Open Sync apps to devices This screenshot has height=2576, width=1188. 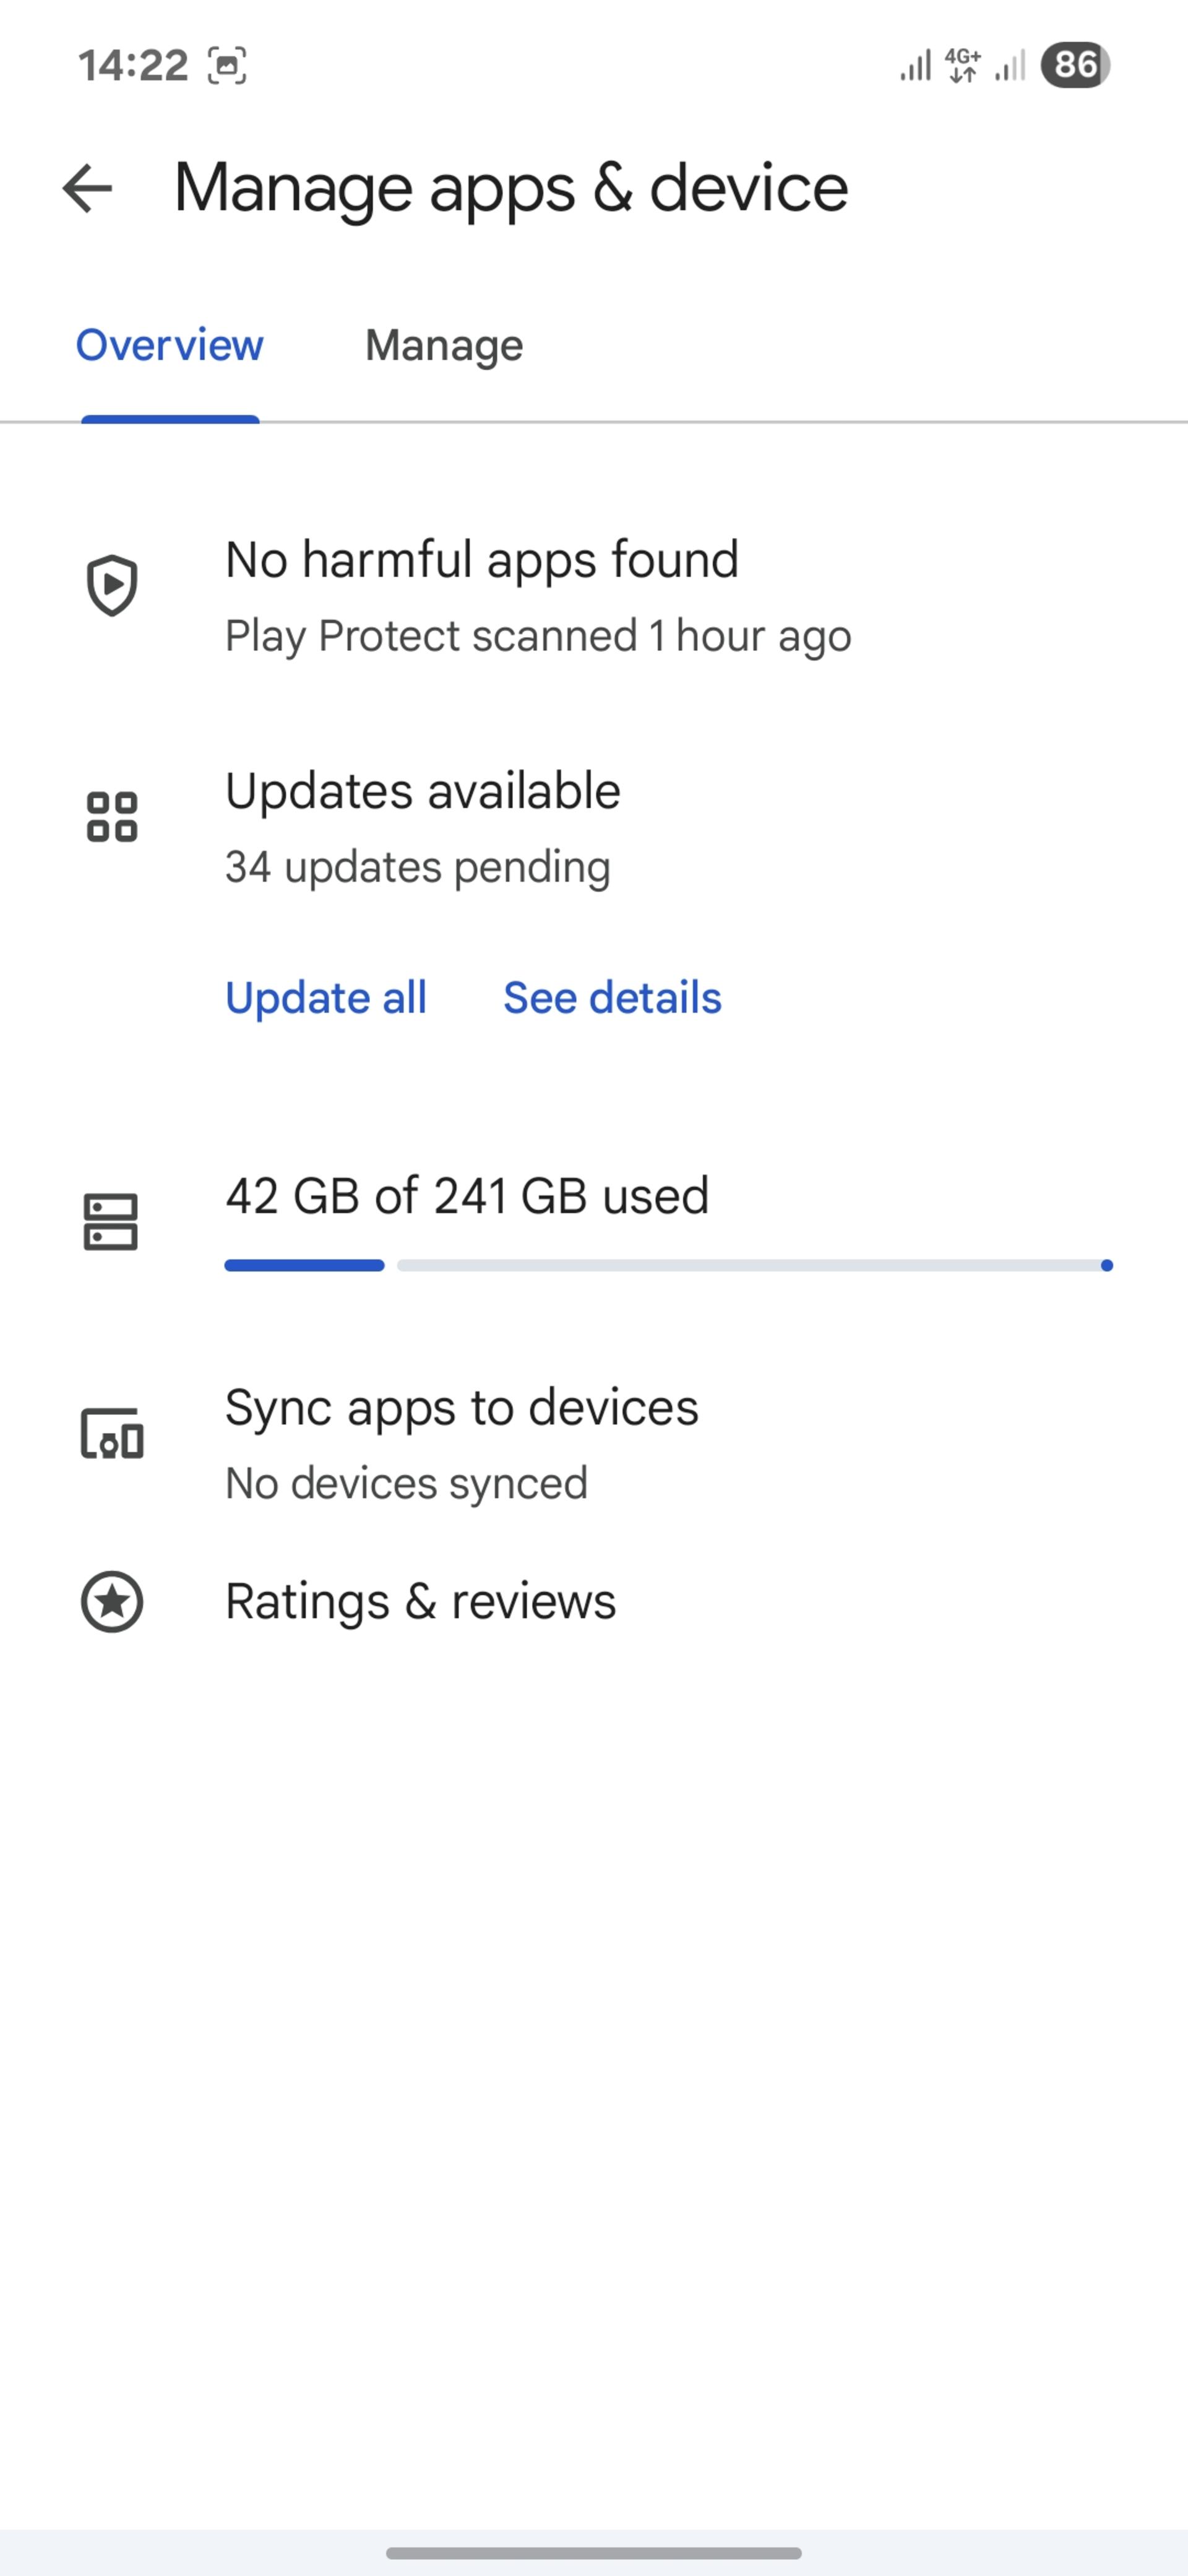593,1444
